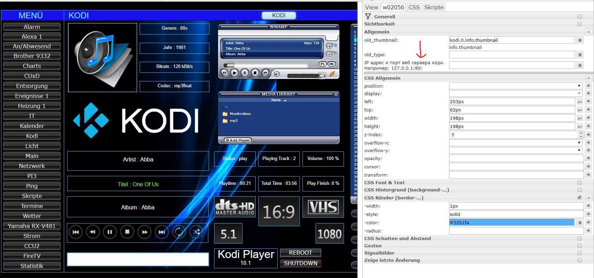The image size is (594, 278).
Task: Click the px unit button for width
Action: coord(580,118)
